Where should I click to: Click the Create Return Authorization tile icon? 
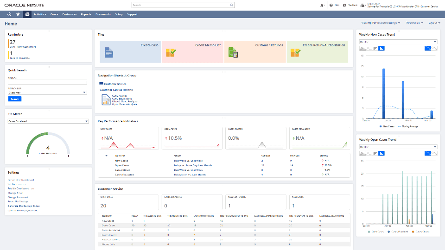tap(295, 52)
